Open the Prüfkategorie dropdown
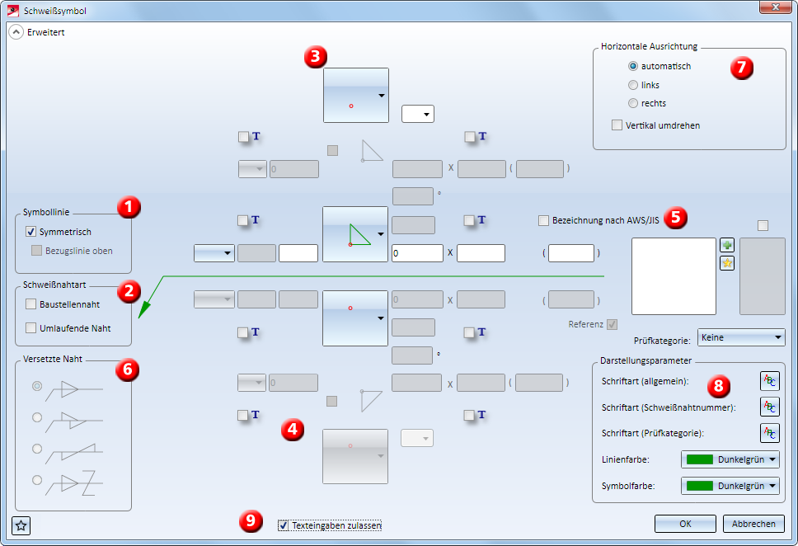This screenshot has height=546, width=798. [x=741, y=337]
